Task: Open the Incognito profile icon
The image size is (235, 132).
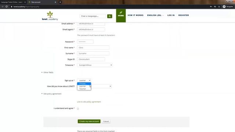Action: coord(224,7)
